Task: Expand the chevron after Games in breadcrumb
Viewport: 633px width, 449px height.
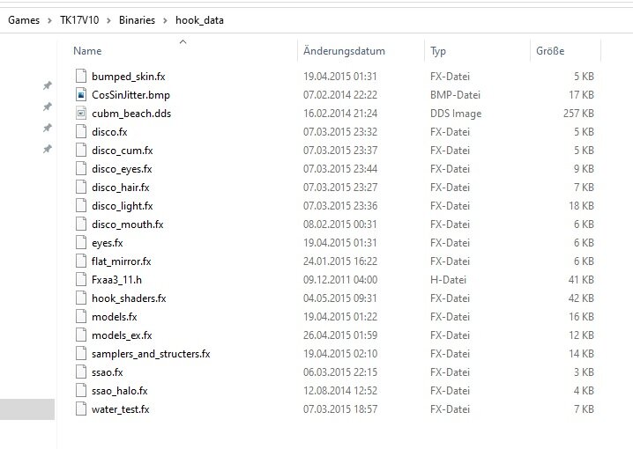Action: coord(49,20)
